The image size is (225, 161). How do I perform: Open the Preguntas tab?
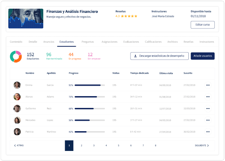(88, 42)
